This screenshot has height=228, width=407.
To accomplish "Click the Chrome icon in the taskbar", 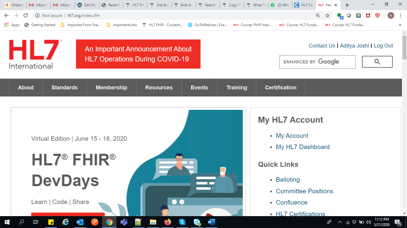I will tap(109, 222).
